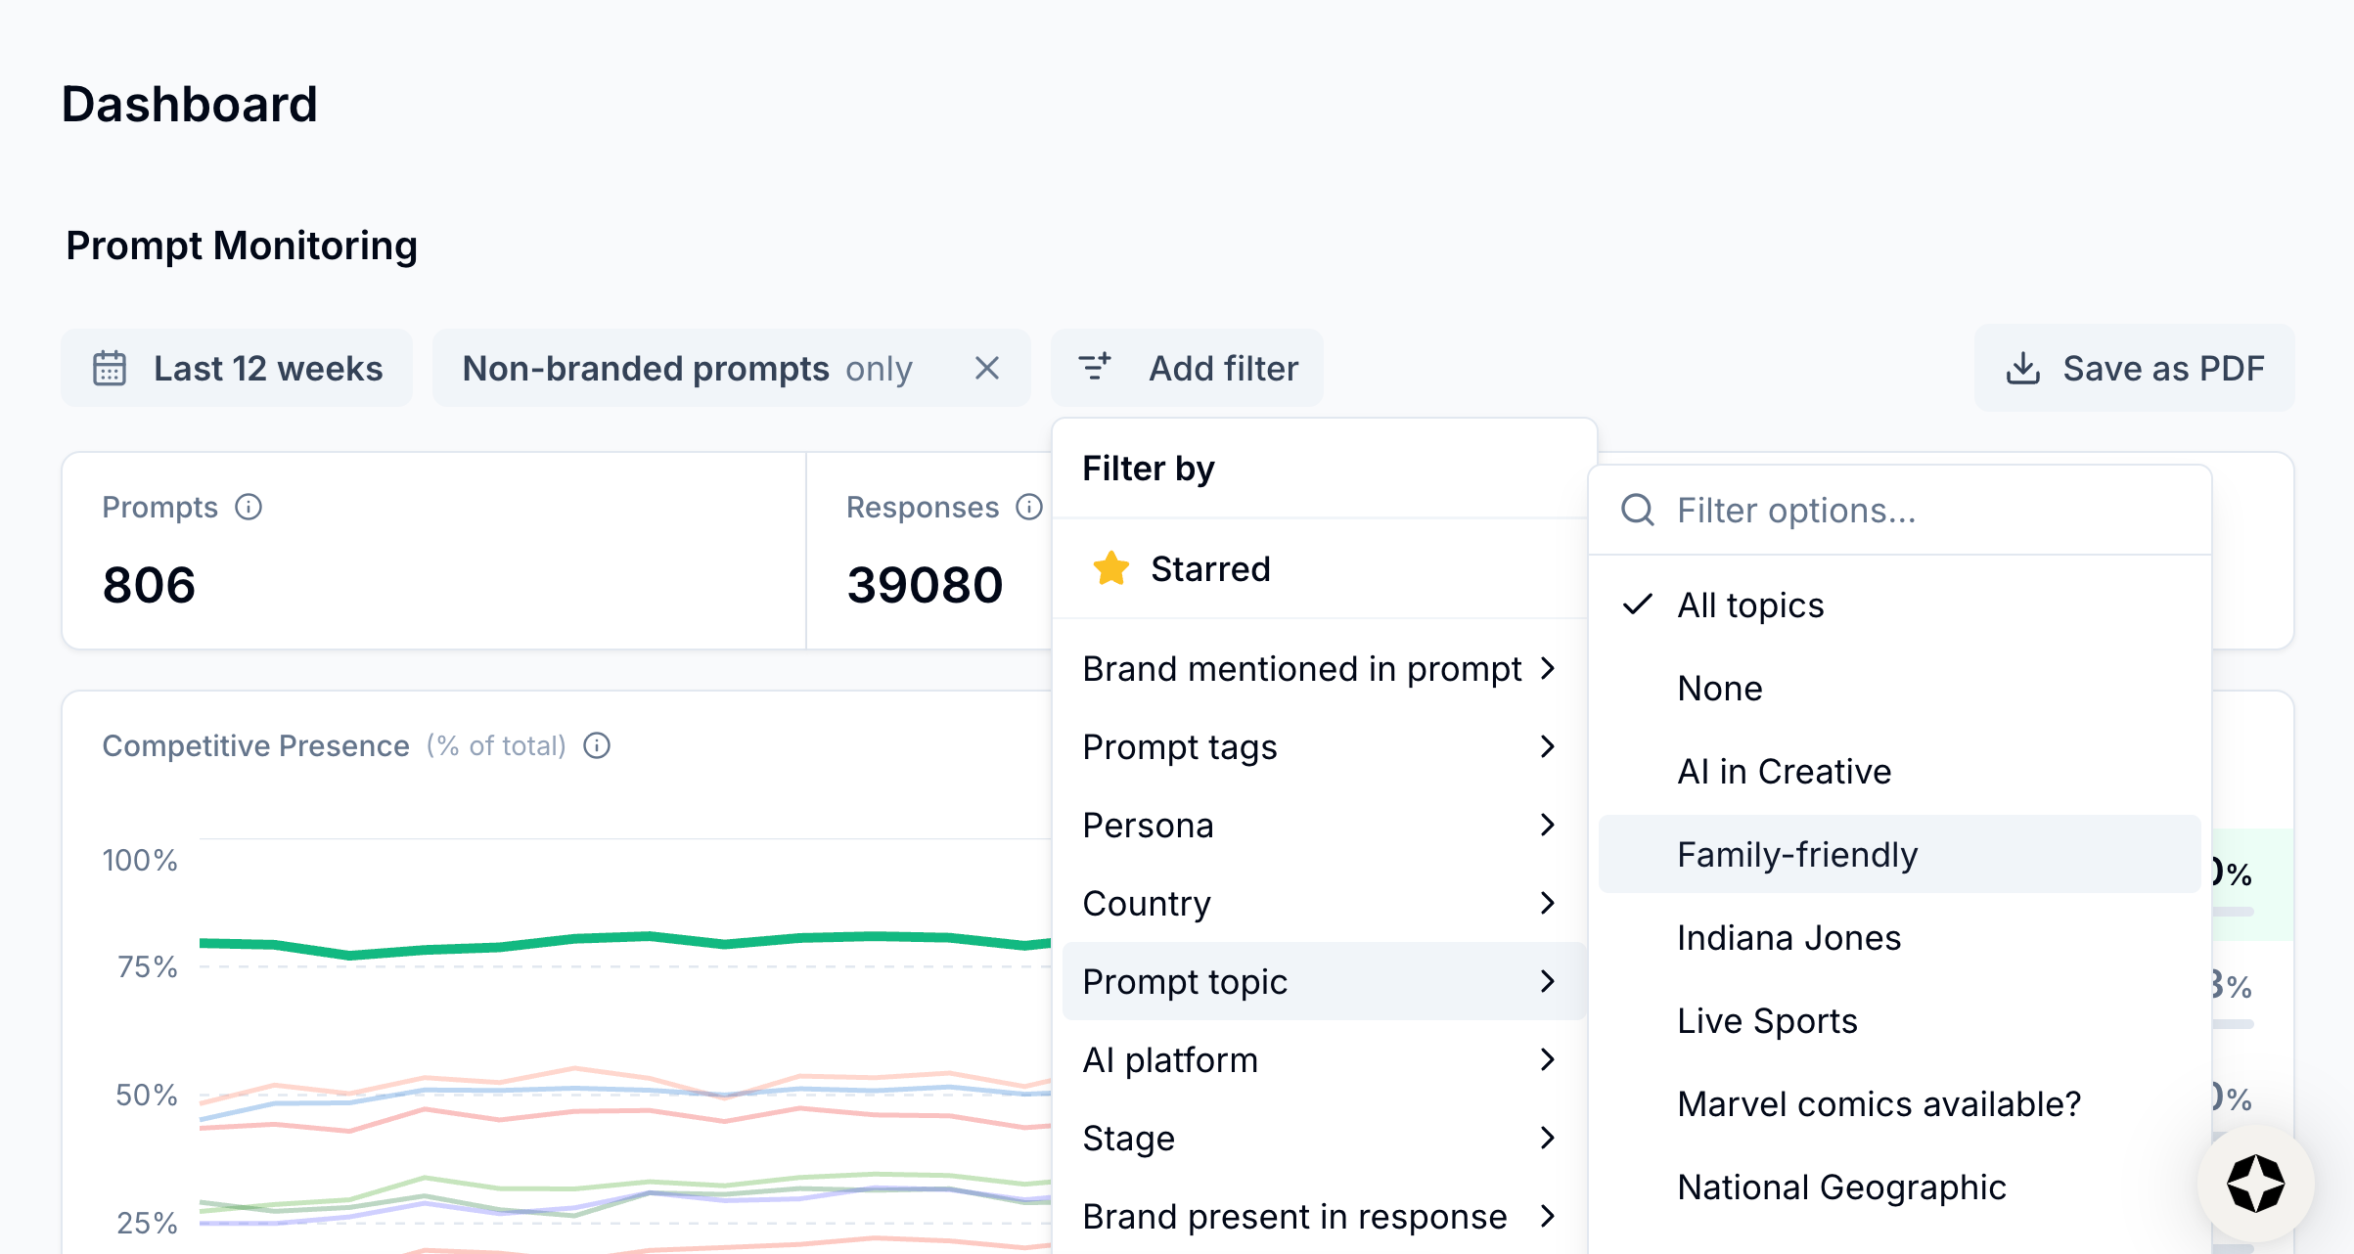Open the Last 12 weeks date range
The image size is (2354, 1254).
267,369
